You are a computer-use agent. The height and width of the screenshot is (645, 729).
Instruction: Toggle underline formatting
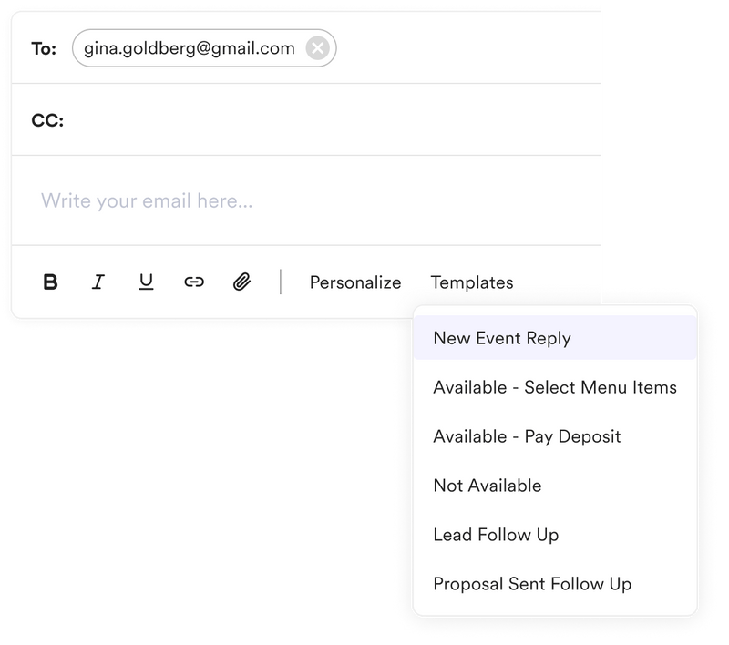point(146,282)
